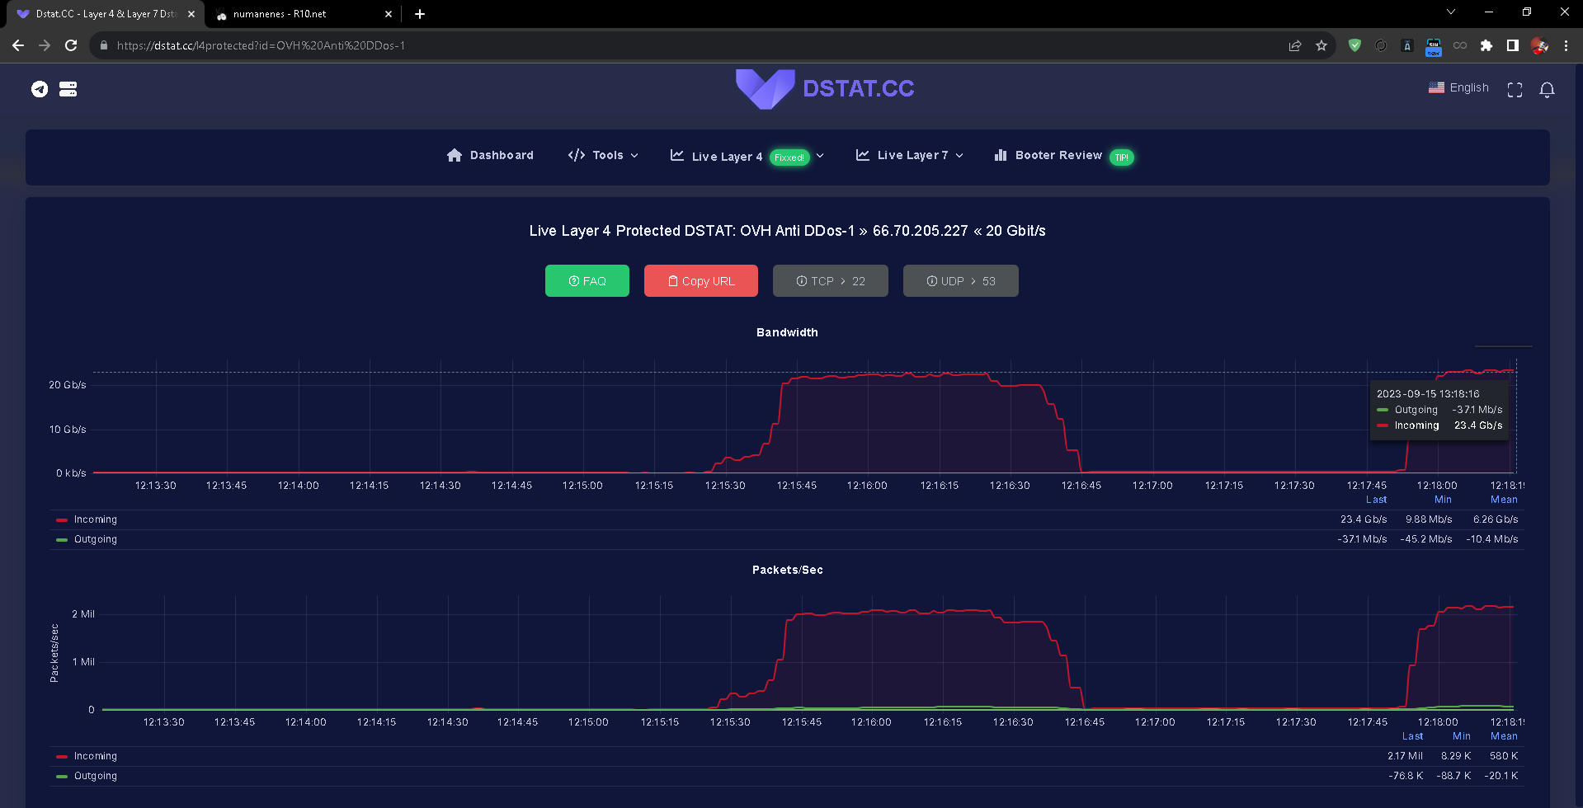
Task: Click the Packets Incoming last value 2.17 Mil
Action: click(1405, 756)
